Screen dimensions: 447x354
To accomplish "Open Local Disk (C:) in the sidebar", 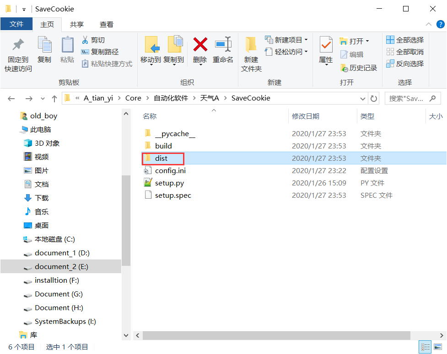I will (x=49, y=239).
